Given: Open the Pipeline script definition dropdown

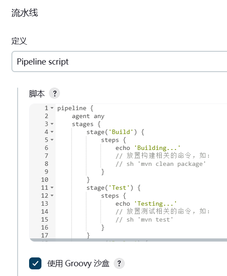Looking at the screenshot, I should [119, 61].
